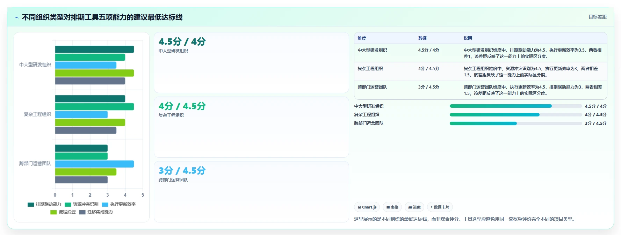621x235 pixels.
Task: Click the 流程治理 bar for 复杂工程组织
Action: tap(90, 122)
